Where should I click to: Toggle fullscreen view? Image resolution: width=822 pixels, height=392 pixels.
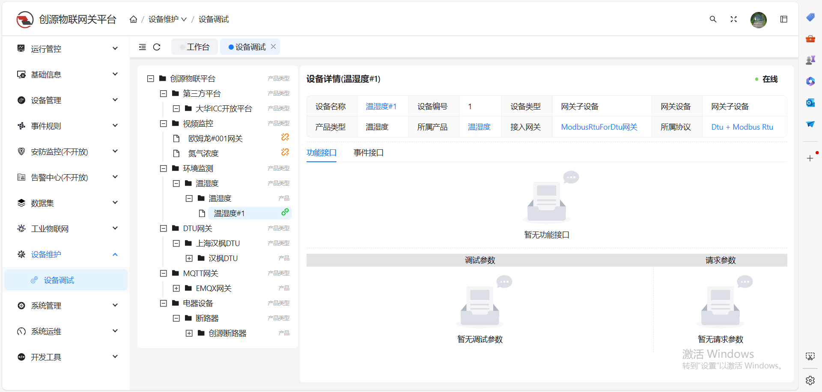(x=733, y=19)
